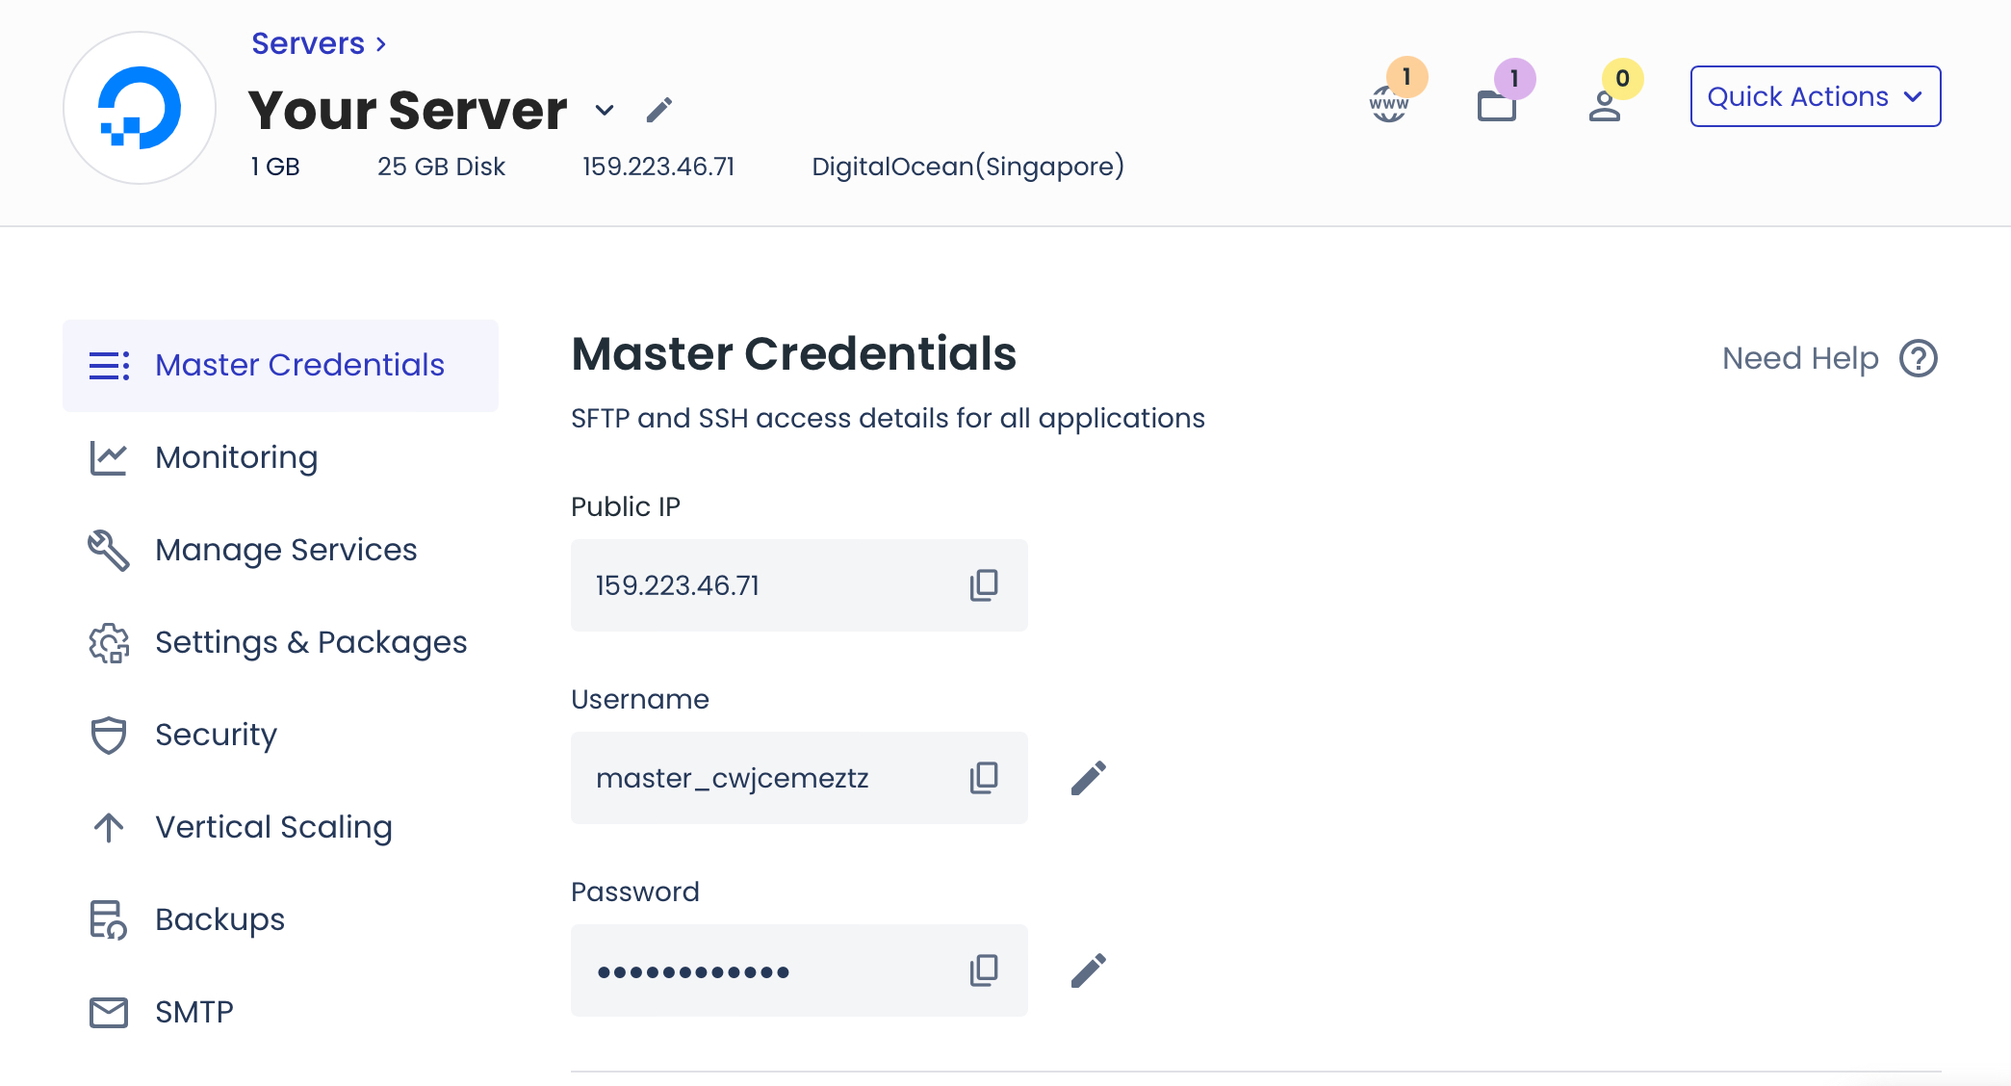Expand the Your Server dropdown chevron
The image size is (2011, 1086).
(x=605, y=110)
